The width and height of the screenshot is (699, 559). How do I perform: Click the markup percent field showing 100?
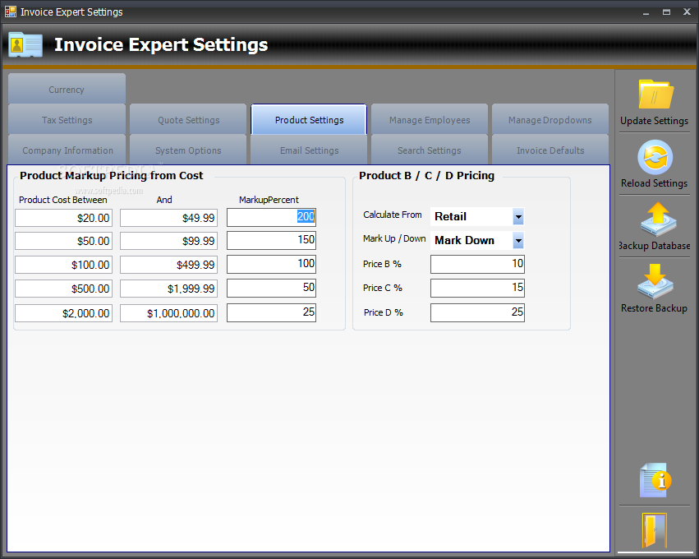pyautogui.click(x=271, y=264)
